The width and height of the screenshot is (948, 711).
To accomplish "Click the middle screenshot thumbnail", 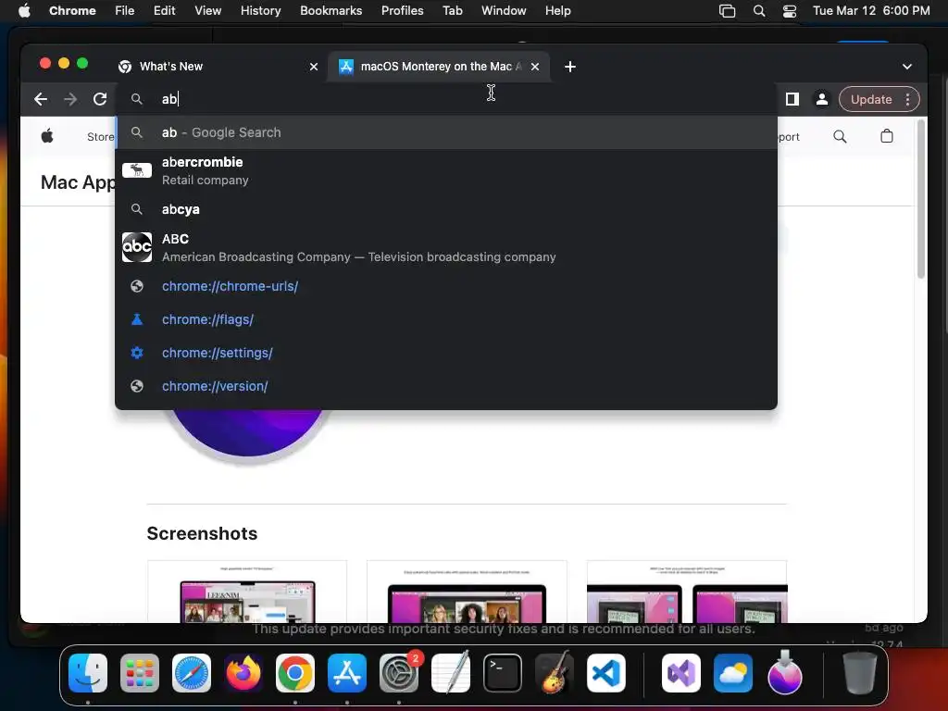I will pyautogui.click(x=467, y=592).
